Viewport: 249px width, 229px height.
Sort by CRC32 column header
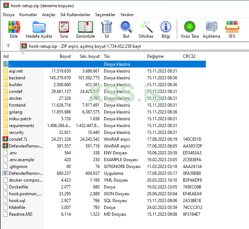(x=193, y=56)
